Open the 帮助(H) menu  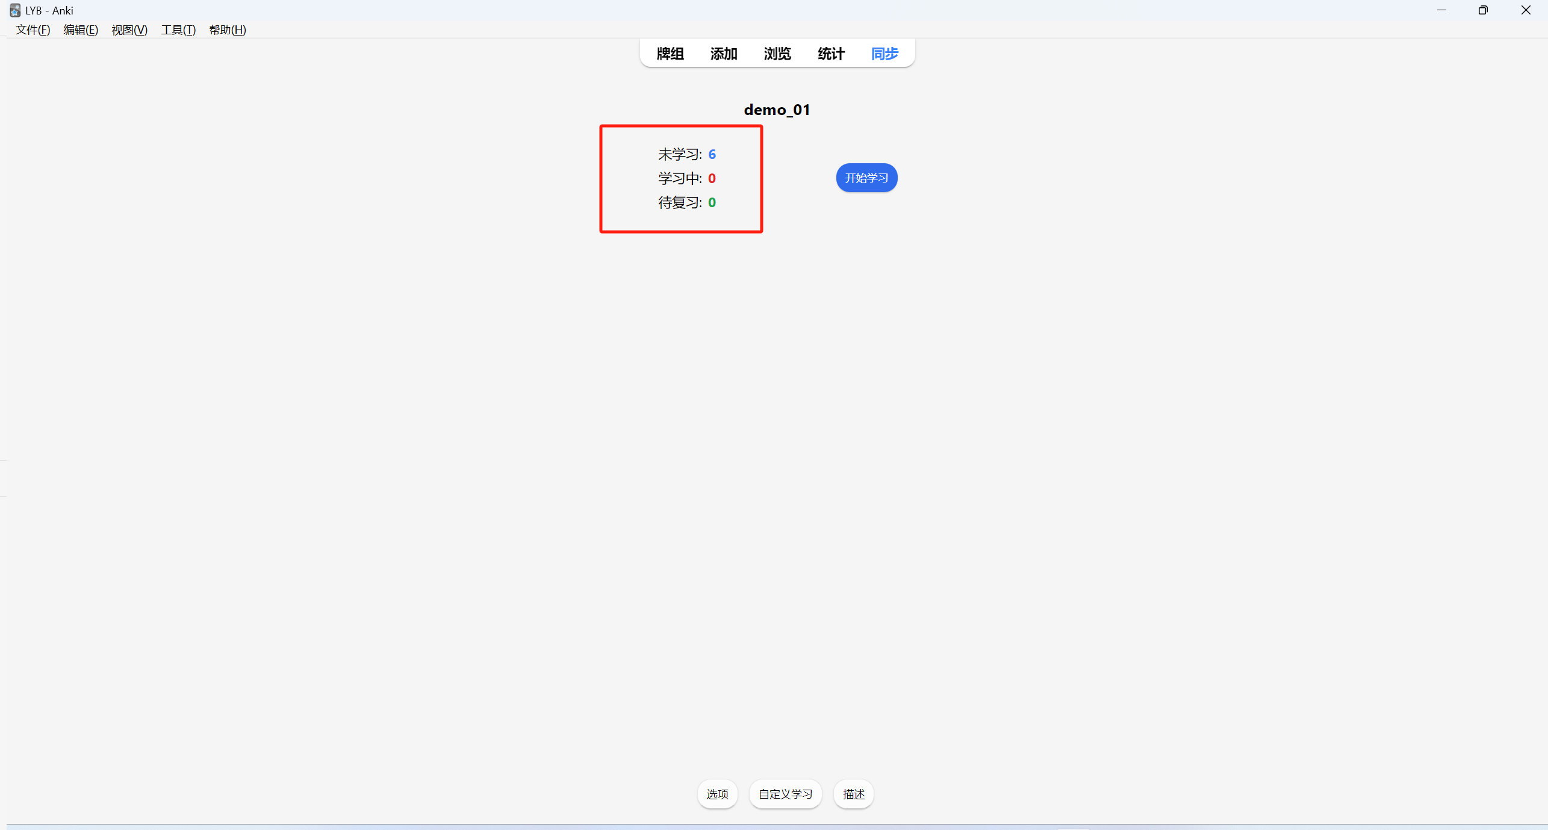[x=227, y=30]
